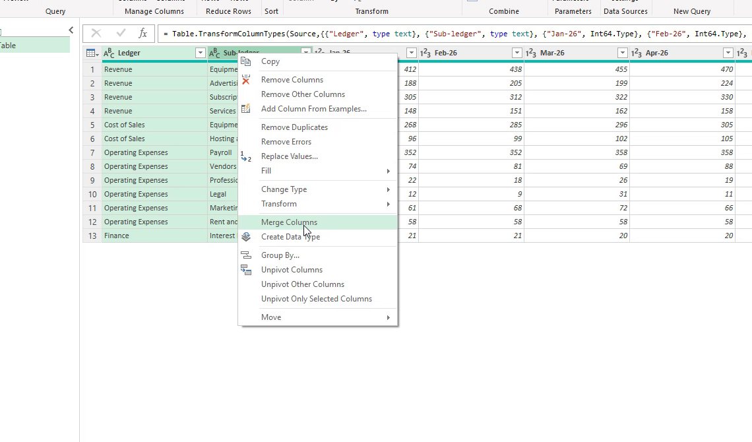Viewport: 752px width, 442px height.
Task: Choose Remove Duplicates
Action: [317, 127]
